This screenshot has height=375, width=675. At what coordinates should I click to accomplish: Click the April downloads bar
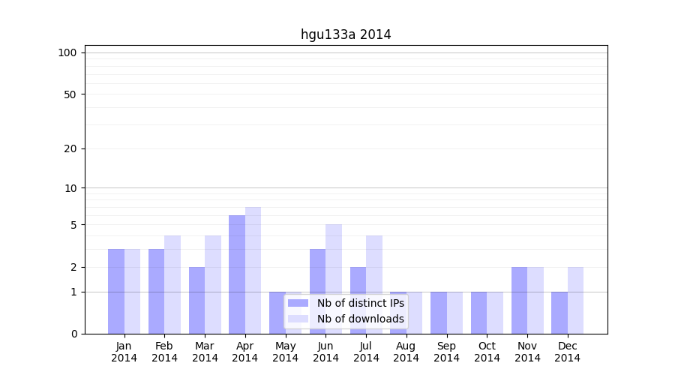tap(253, 270)
